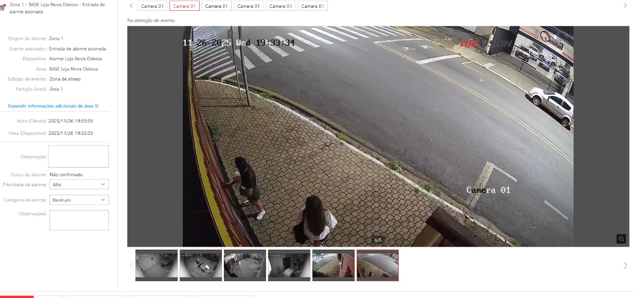Image resolution: width=634 pixels, height=298 pixels.
Task: Select the last Camera 01 tab in the row
Action: [313, 6]
